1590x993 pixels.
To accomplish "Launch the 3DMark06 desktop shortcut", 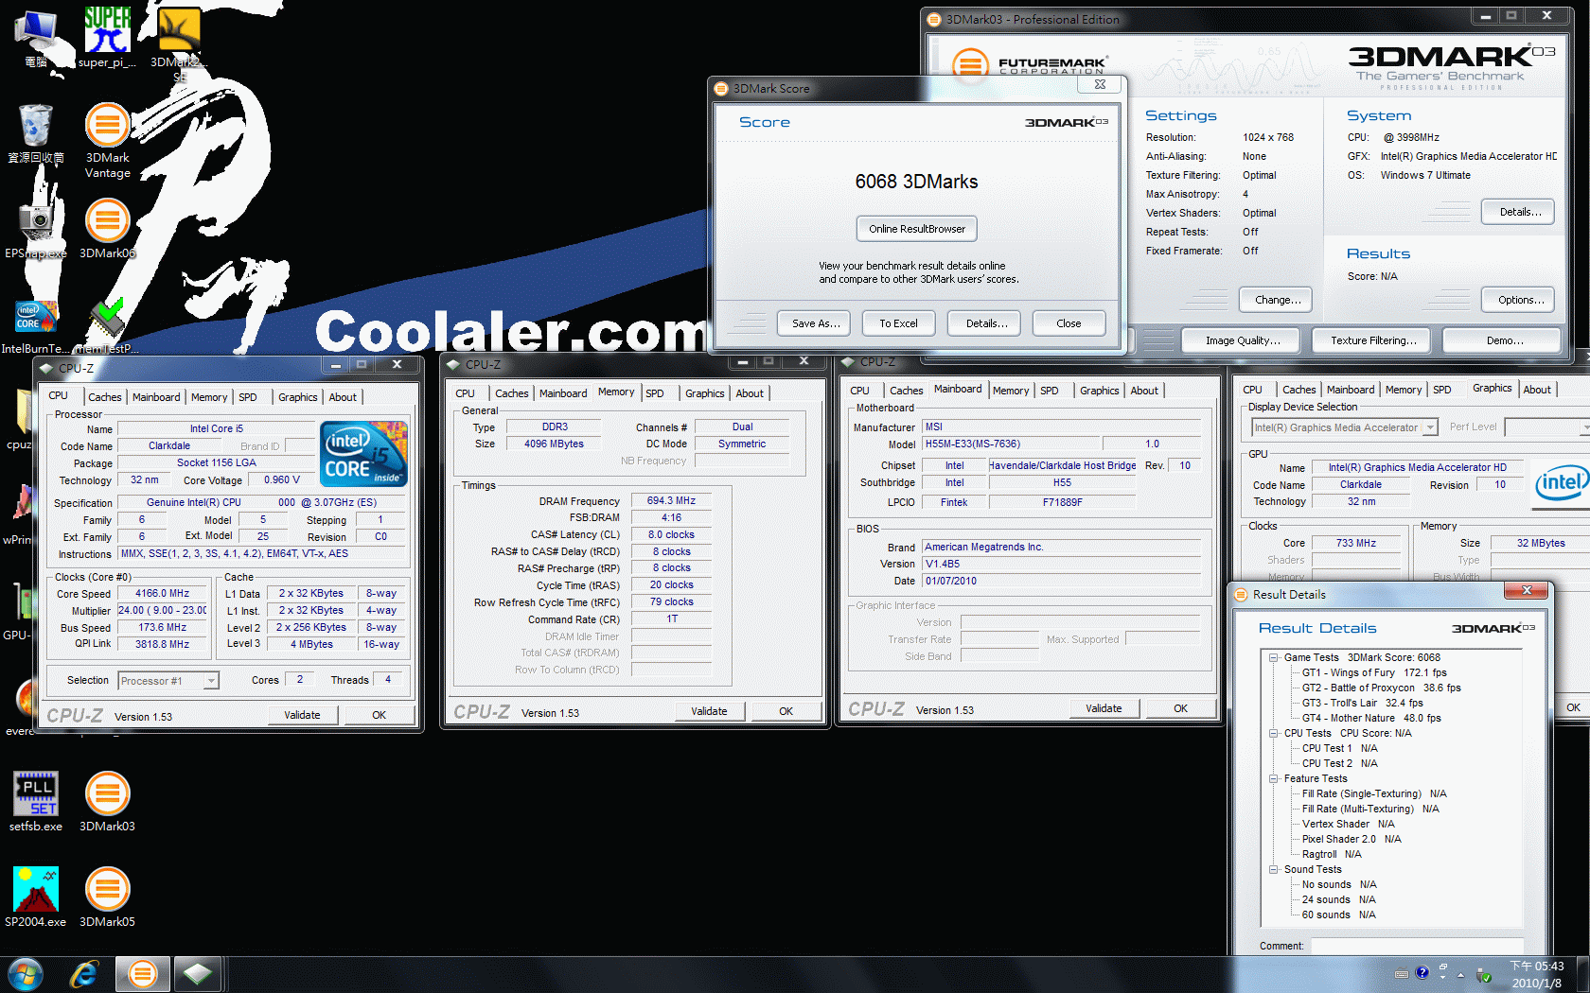I will coord(108,229).
